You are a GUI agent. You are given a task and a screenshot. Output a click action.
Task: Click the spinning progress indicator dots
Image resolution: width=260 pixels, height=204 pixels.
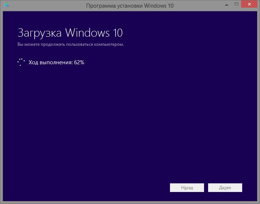click(x=21, y=62)
